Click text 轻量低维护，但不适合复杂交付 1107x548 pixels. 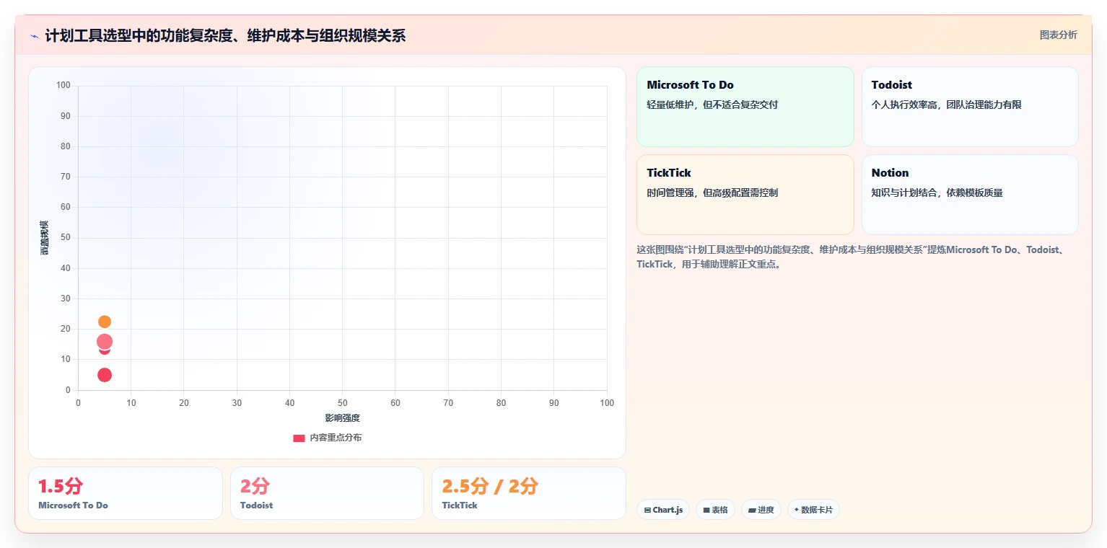(712, 105)
